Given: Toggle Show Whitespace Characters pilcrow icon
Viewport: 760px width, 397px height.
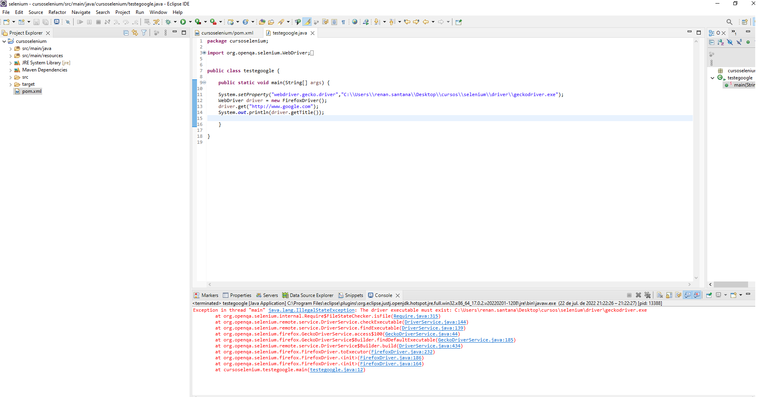Looking at the screenshot, I should (343, 22).
